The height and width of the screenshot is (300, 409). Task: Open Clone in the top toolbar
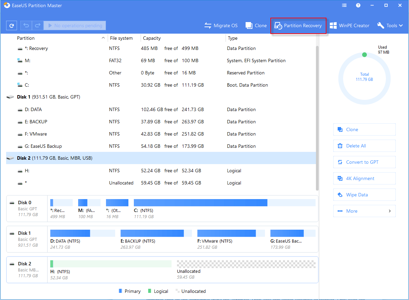[256, 25]
